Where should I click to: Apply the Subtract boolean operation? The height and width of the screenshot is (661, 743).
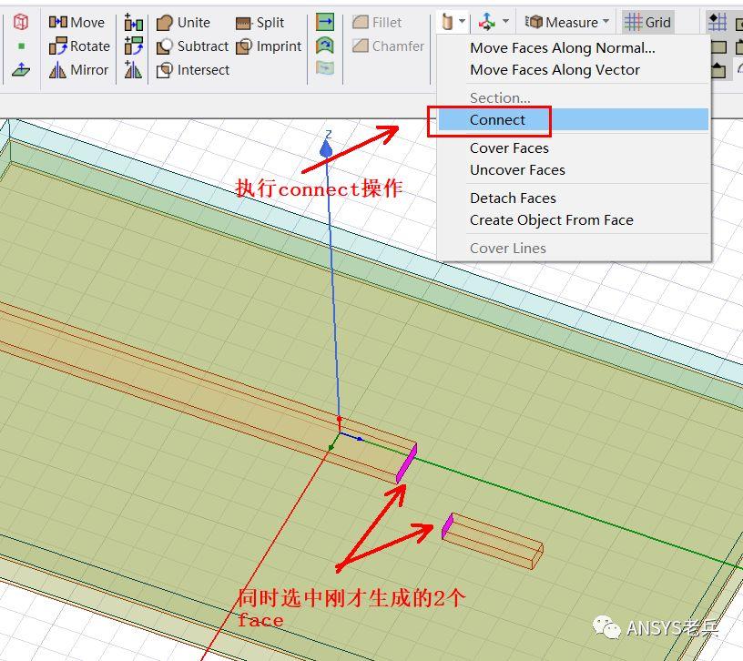pyautogui.click(x=192, y=46)
